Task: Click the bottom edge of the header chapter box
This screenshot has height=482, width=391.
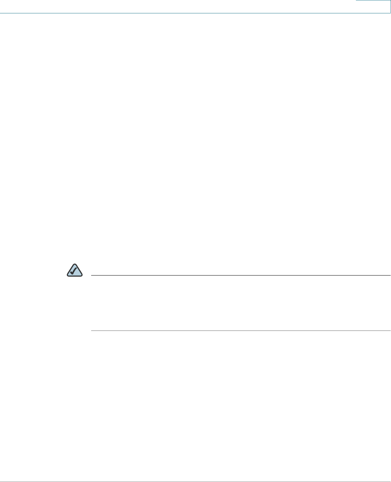Action: tap(373, 13)
